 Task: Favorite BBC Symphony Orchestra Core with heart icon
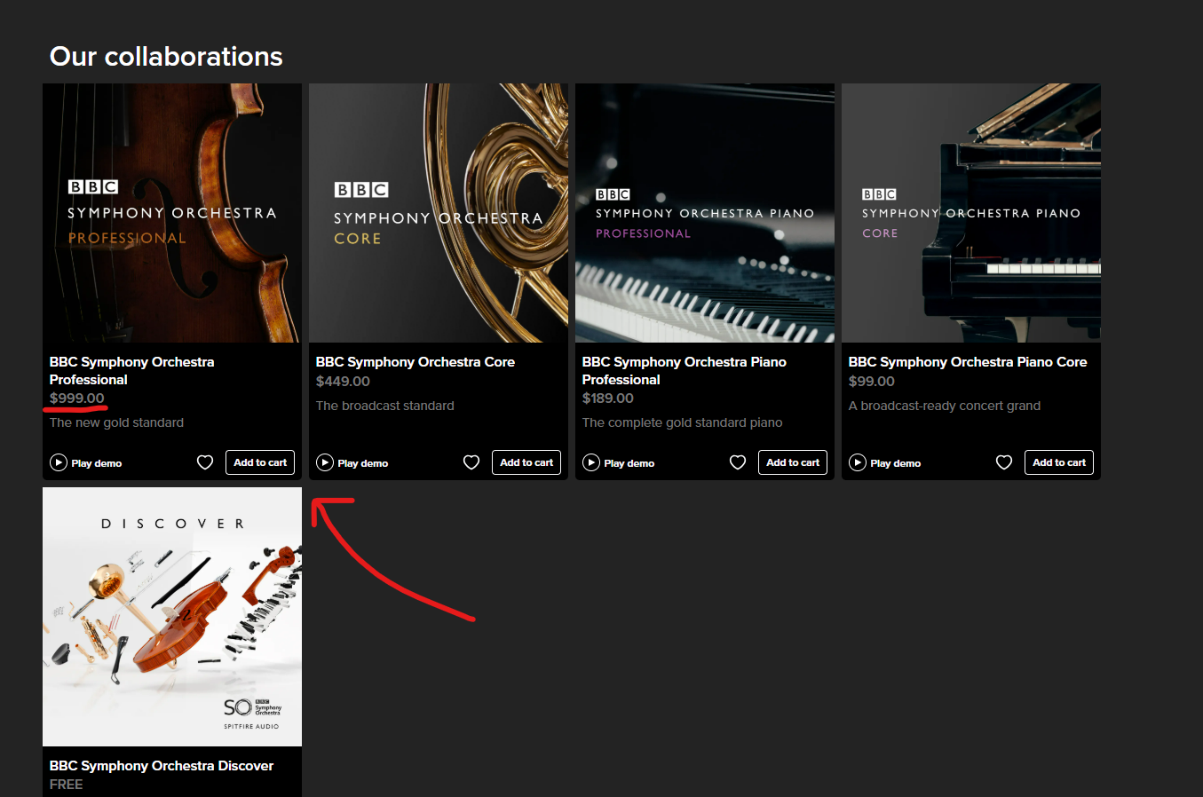pyautogui.click(x=471, y=462)
